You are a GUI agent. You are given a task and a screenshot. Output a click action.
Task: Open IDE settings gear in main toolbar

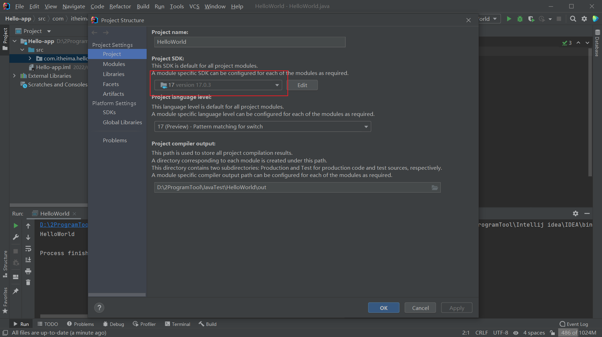point(584,19)
